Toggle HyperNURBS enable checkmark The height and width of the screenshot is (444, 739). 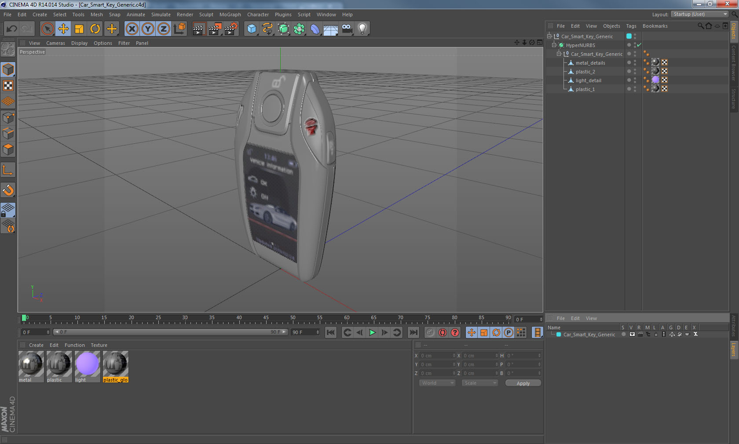(x=639, y=45)
